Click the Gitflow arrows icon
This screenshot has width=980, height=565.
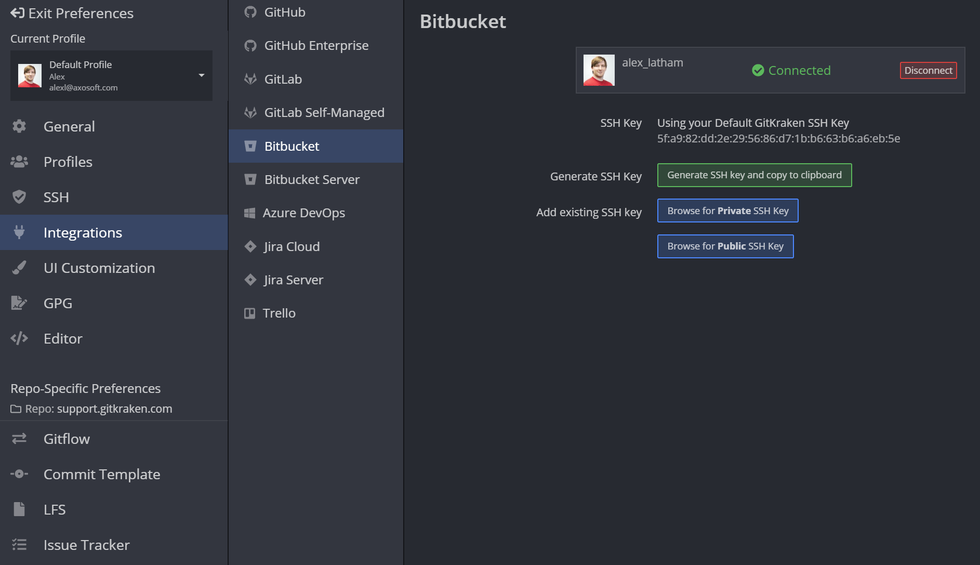point(19,439)
